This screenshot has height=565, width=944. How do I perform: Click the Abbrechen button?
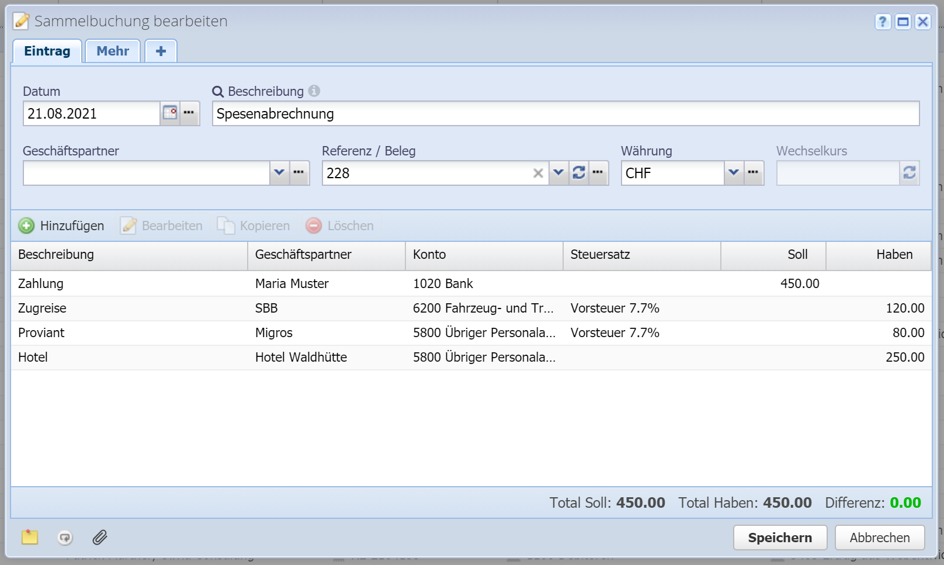point(879,538)
